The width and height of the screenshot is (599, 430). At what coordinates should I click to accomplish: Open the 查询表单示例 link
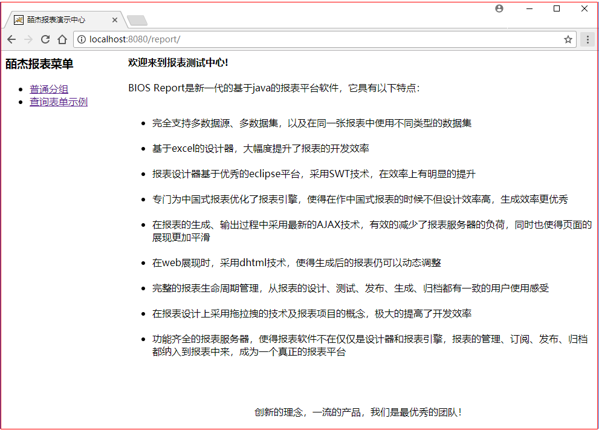tap(59, 102)
